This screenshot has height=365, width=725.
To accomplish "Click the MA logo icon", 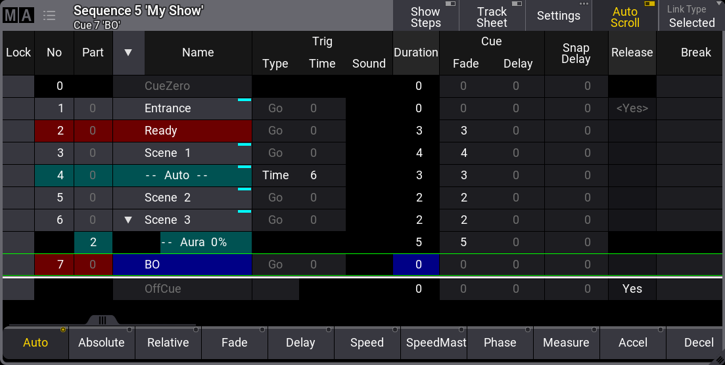I will [x=18, y=15].
